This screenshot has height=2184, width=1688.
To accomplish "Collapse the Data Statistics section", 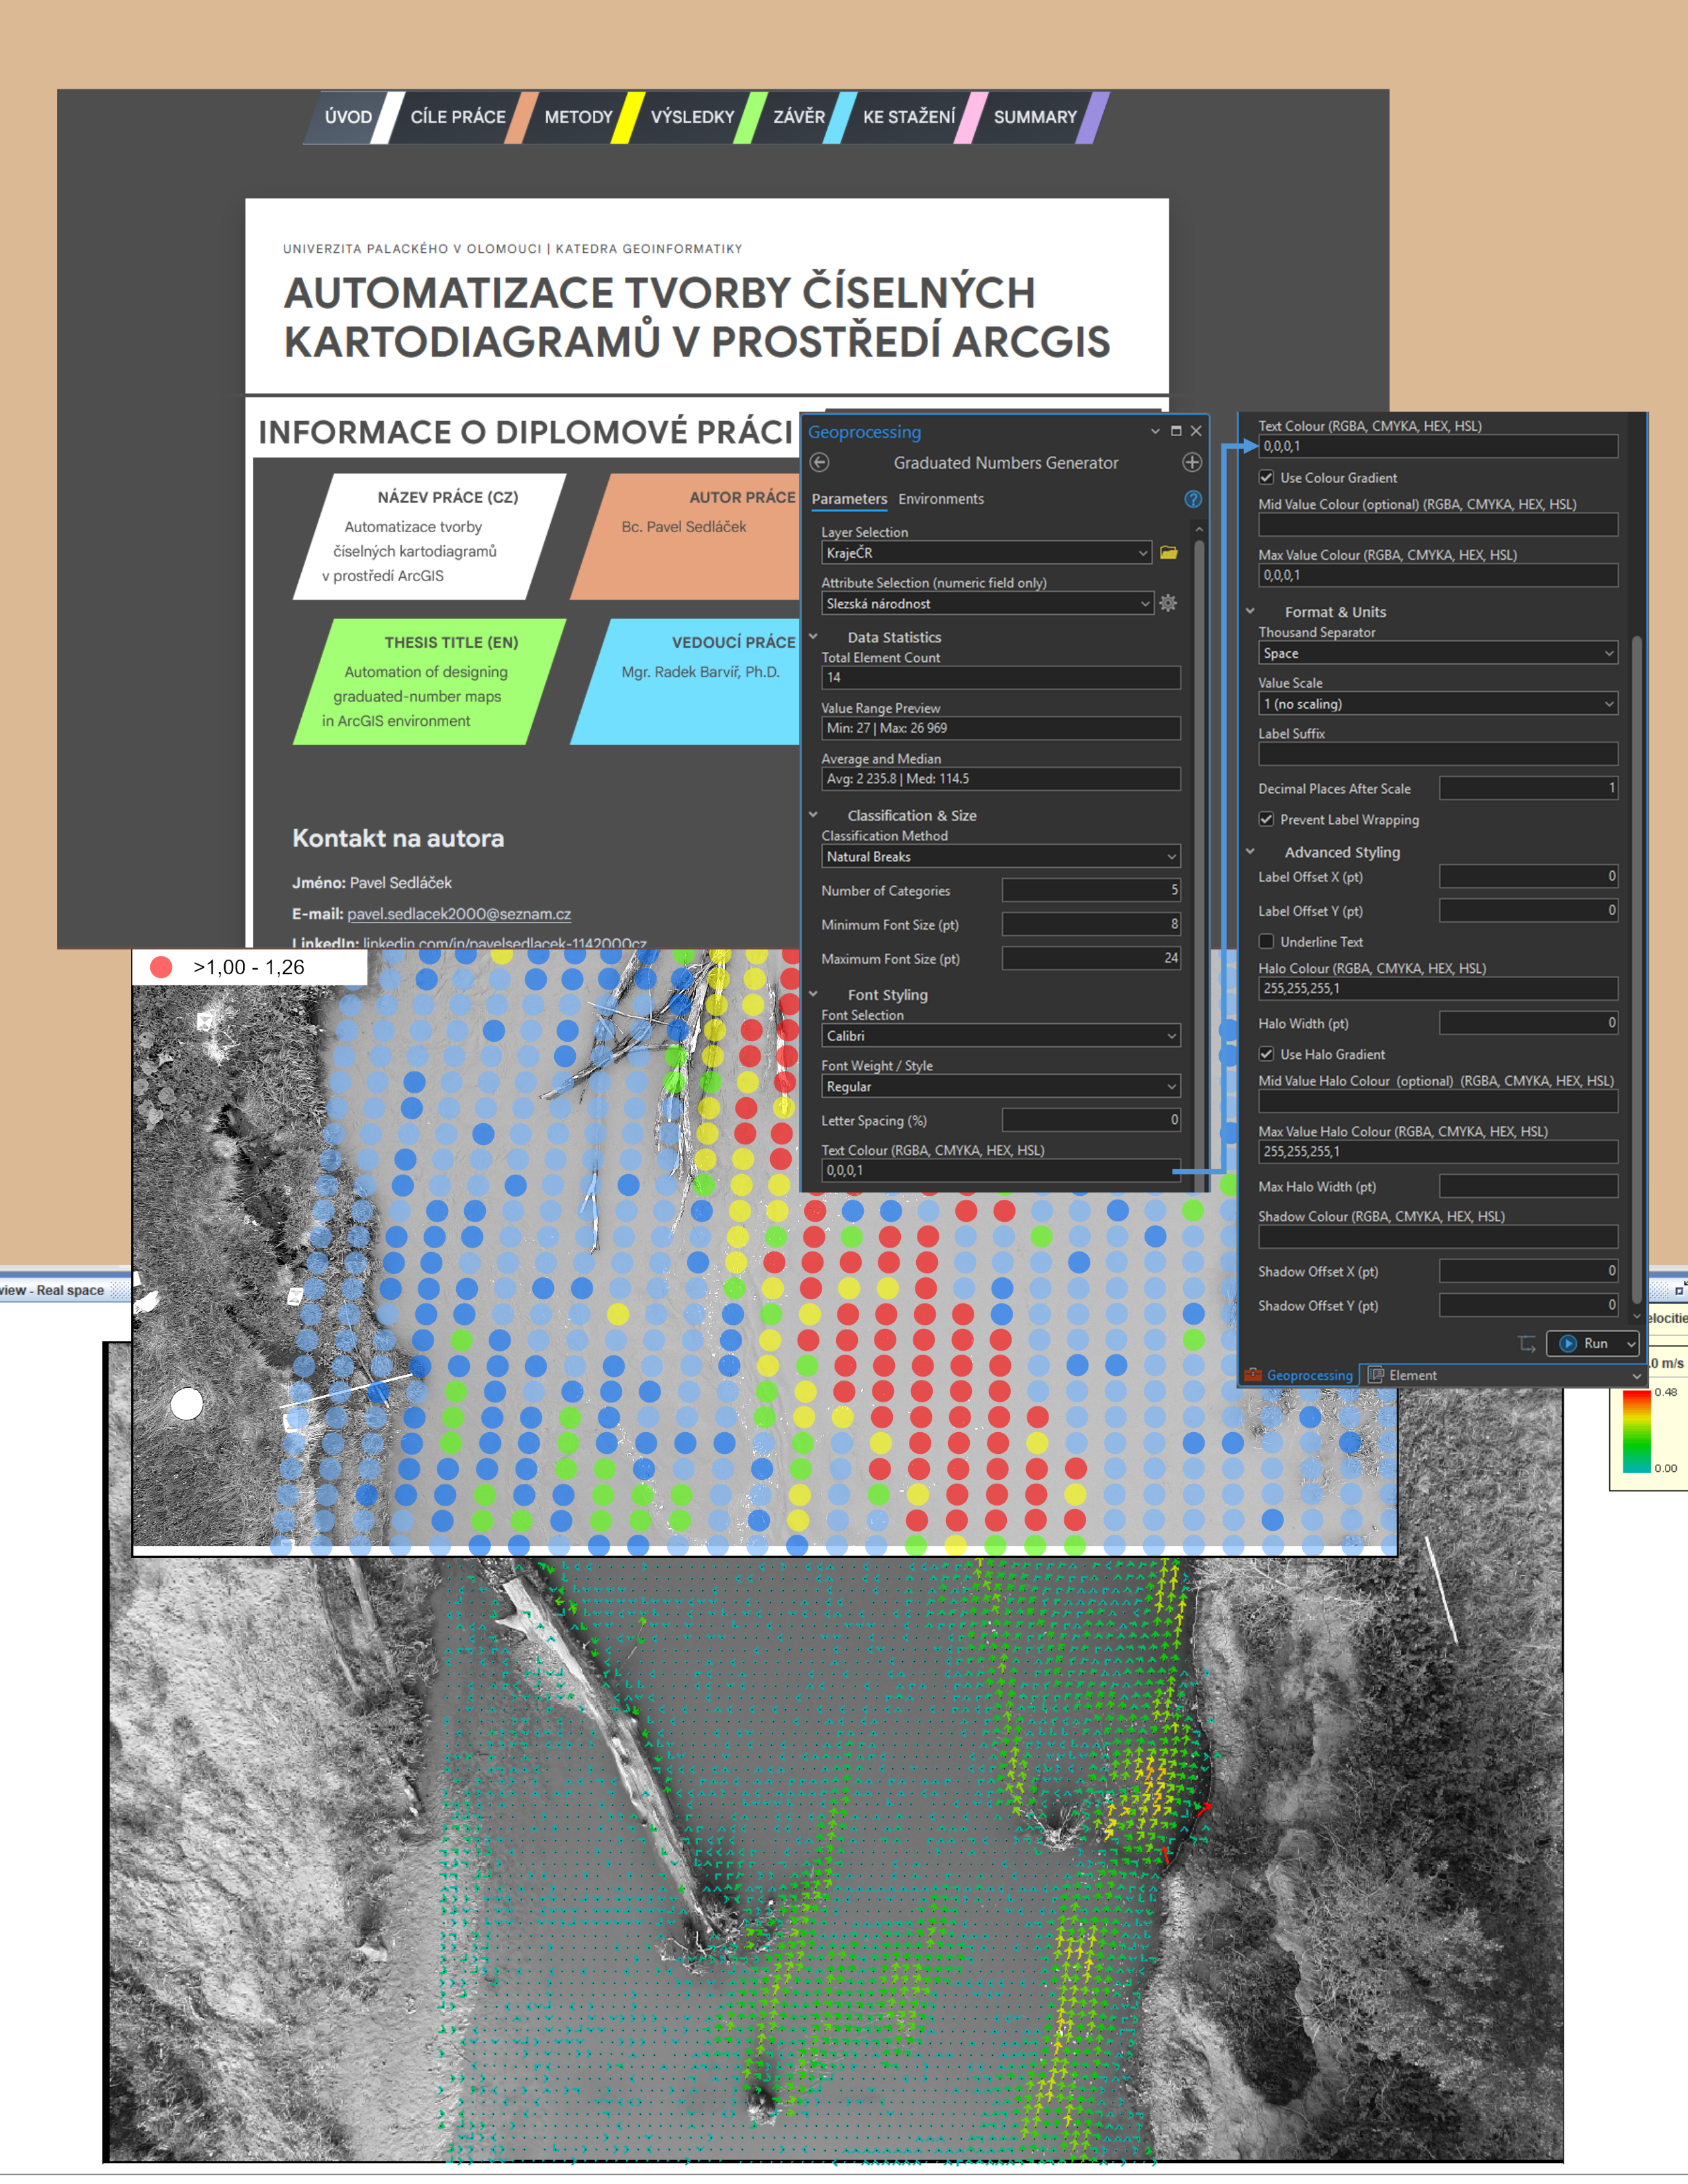I will click(x=814, y=637).
